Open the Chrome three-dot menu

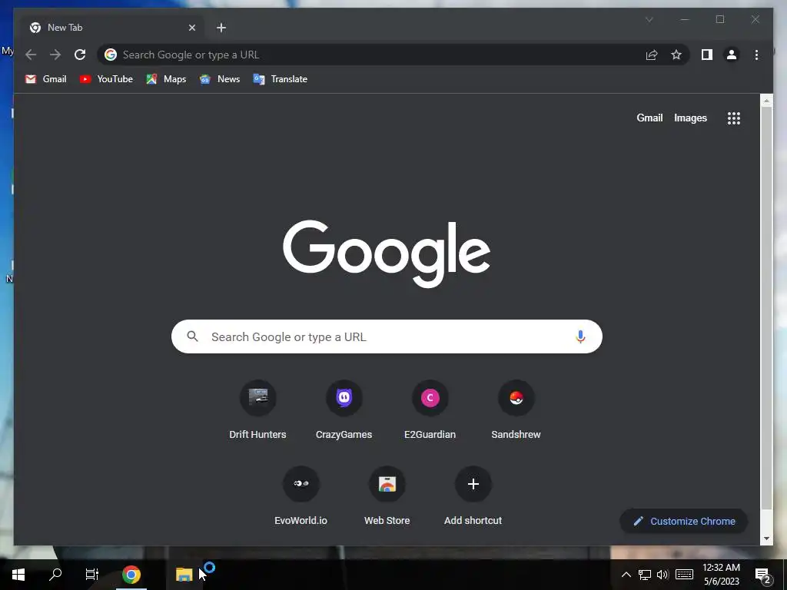point(756,55)
